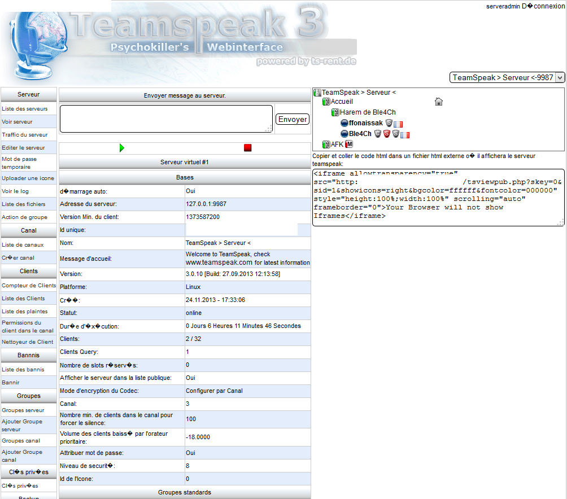Click the gray S shield badge of ffonaissak
Screen dimensions: 567x499
[389, 123]
